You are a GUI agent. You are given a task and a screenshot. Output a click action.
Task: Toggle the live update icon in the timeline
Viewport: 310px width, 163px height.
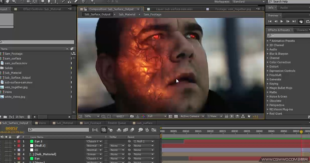(104, 130)
